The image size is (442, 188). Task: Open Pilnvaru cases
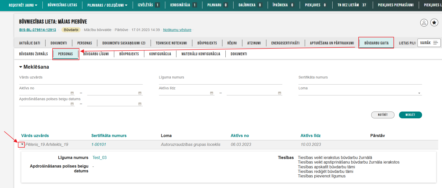pyautogui.click(x=217, y=5)
